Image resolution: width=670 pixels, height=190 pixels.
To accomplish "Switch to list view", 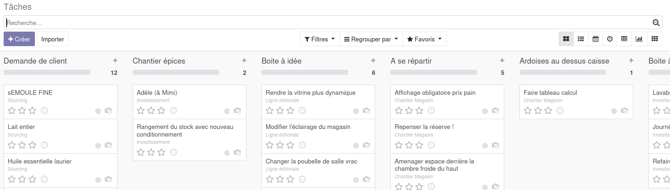I will (581, 39).
